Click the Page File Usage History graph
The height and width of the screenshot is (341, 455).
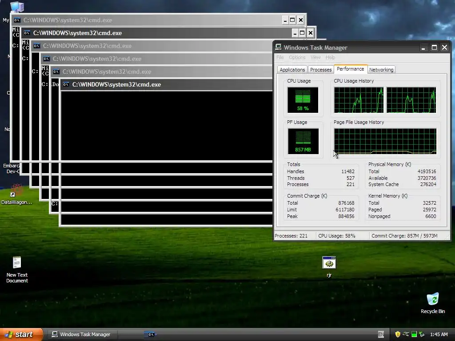pyautogui.click(x=385, y=141)
